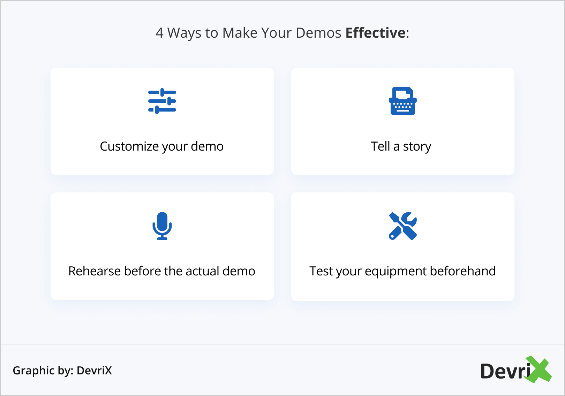
Task: Click the Test equipment card background
Action: [x=403, y=247]
